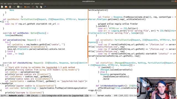Open the File menu
Image resolution: width=177 pixels, height=99 pixels.
tap(2, 4)
